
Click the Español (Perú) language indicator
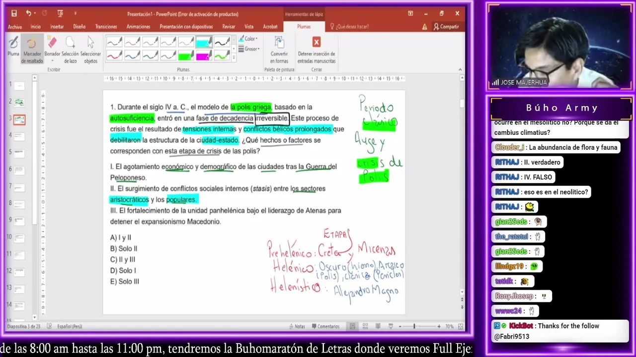pos(70,326)
